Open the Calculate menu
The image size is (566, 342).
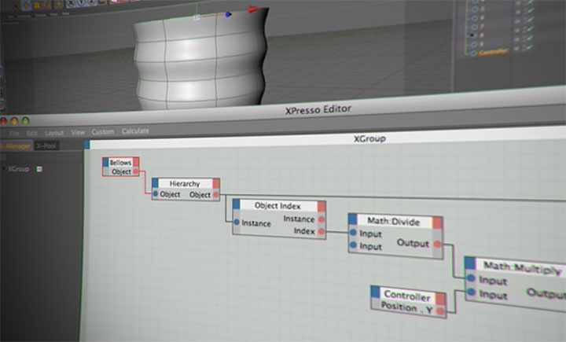135,131
